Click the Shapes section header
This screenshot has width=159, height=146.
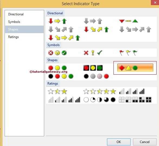(53, 60)
